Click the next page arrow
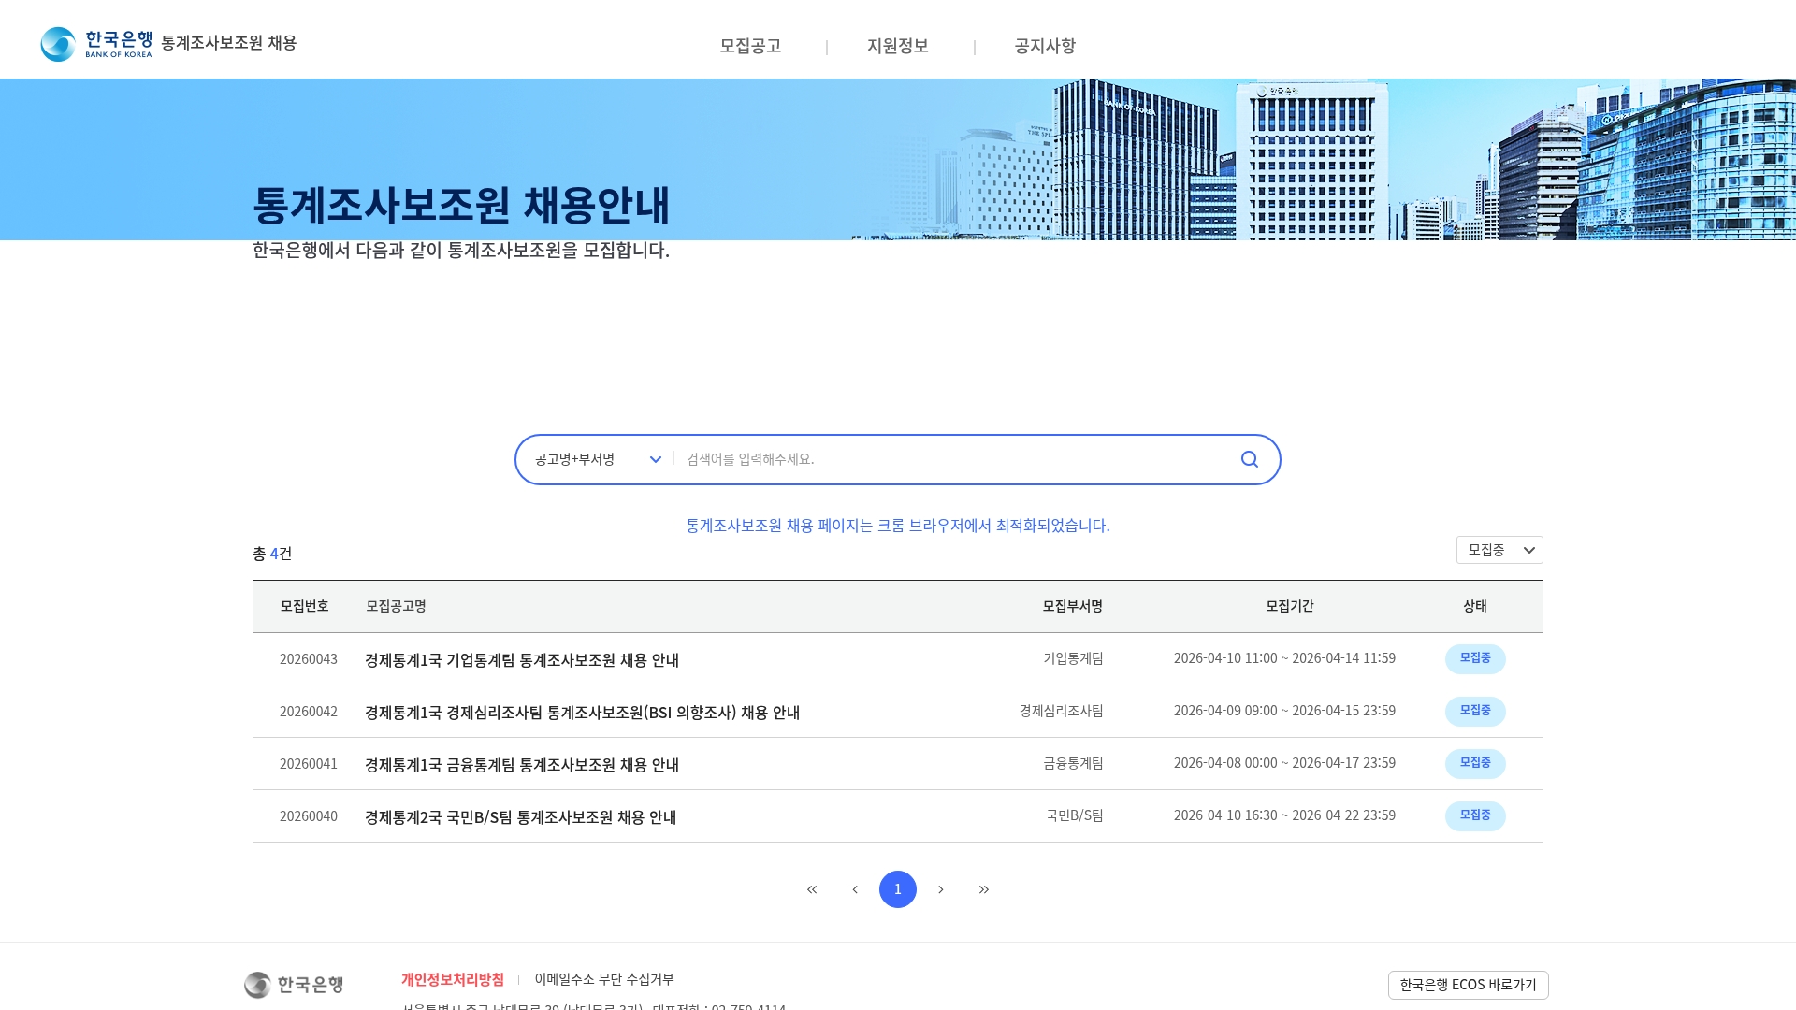Screen dimensions: 1796x1010 [x=940, y=889]
